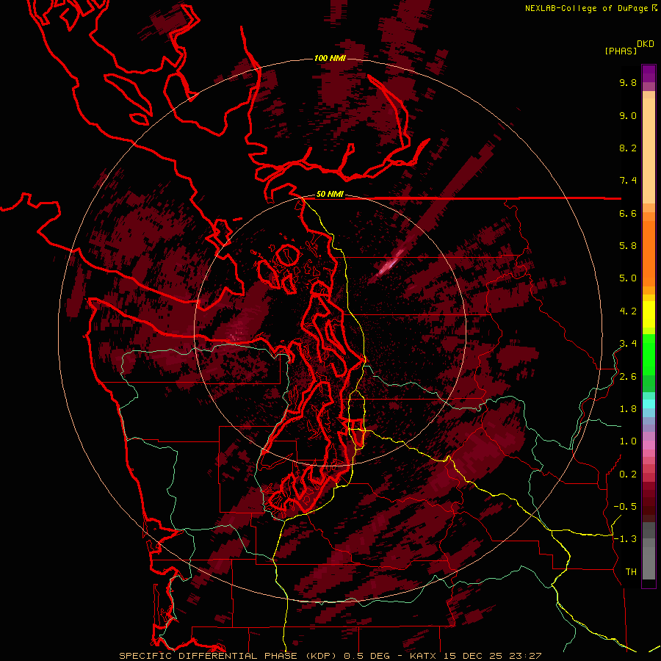Click the 23:27 time stamp
Screen dimensions: 661x661
click(525, 656)
